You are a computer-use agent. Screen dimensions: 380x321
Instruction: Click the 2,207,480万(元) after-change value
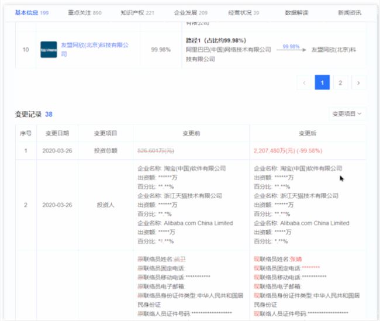click(288, 150)
